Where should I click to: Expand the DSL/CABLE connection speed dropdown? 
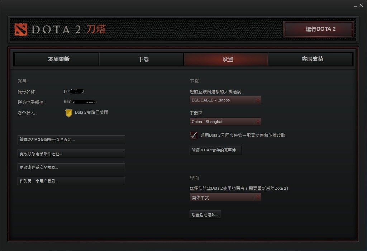[225, 100]
